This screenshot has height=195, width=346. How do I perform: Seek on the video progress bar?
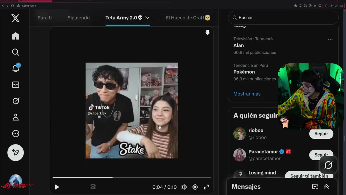(132, 177)
